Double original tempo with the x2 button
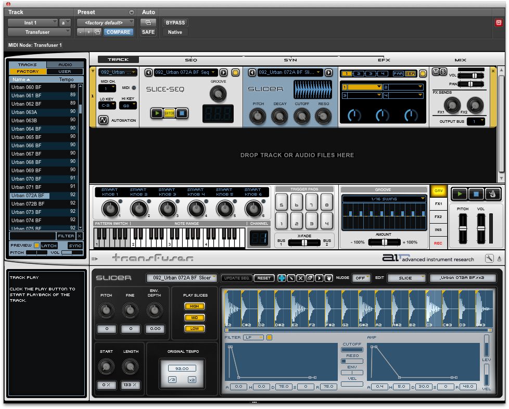Screen dimensions: 509x409 click(192, 379)
